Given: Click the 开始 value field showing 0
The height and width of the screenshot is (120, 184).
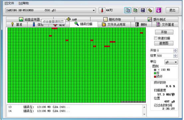Looking at the screenshot, I should point(165,51).
